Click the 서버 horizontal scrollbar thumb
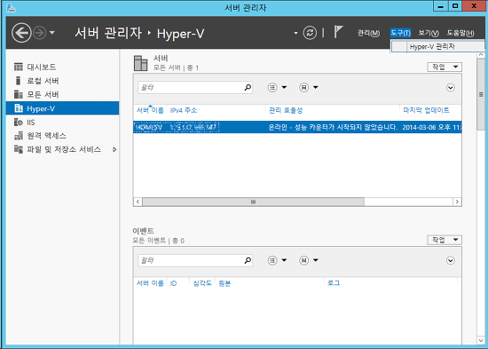 [253, 202]
